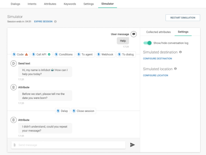Click the Code warning triangle icon
Viewport: 206px width, 155px height.
click(x=26, y=55)
